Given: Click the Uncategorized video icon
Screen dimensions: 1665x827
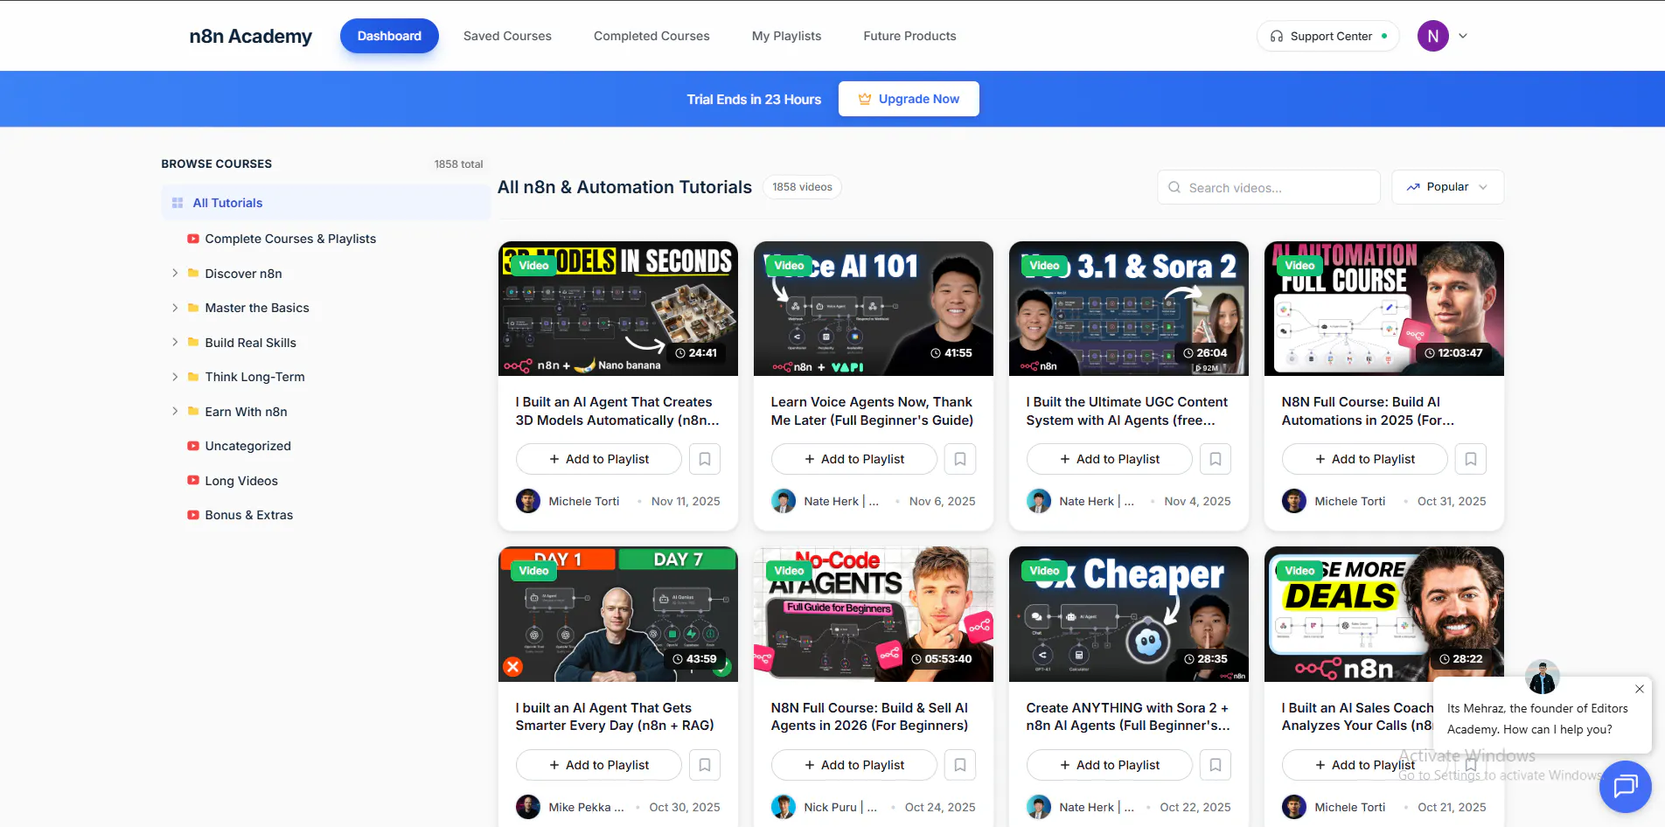Looking at the screenshot, I should (193, 446).
